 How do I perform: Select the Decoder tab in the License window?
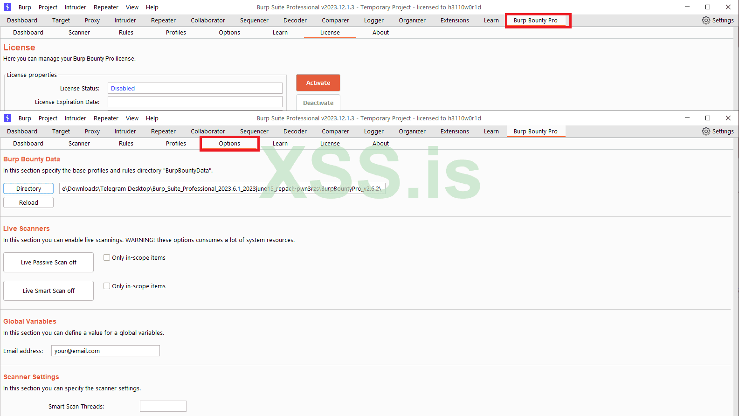[295, 20]
